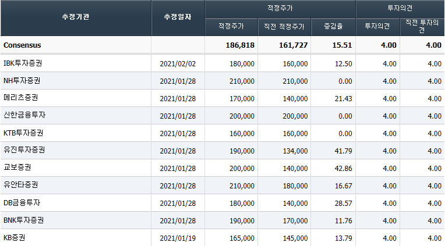The image size is (445, 246).
Task: Select 메리츠증권 row name
Action: 21,98
